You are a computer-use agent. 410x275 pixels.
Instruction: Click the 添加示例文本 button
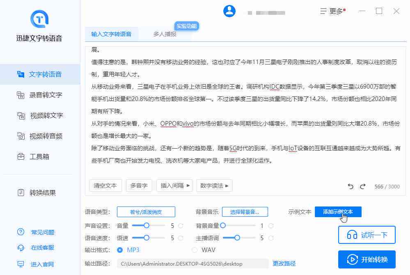338,212
